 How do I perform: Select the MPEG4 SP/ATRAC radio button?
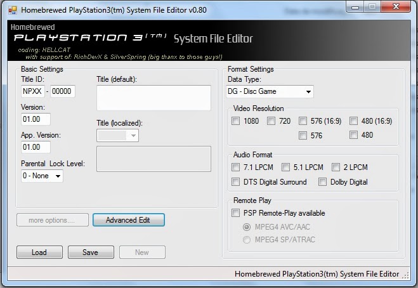pyautogui.click(x=247, y=240)
